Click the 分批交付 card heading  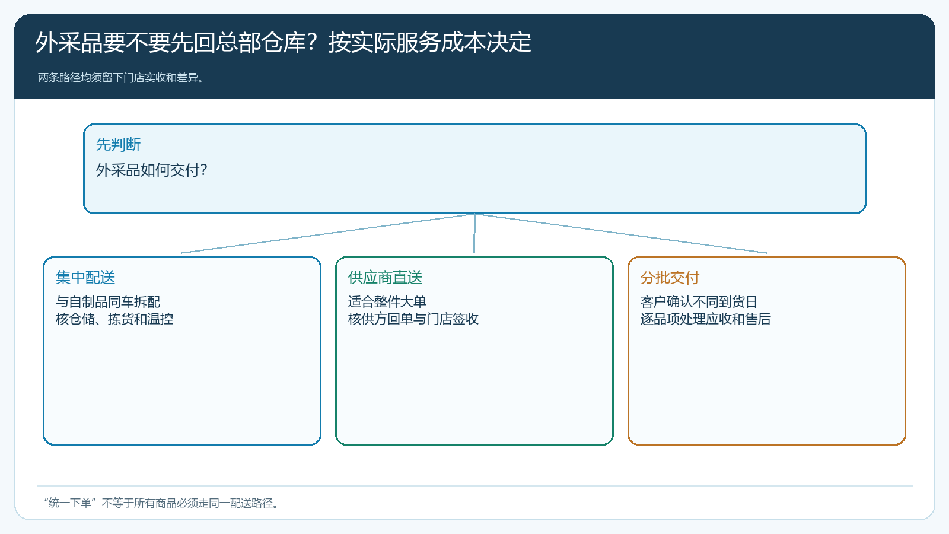point(670,278)
